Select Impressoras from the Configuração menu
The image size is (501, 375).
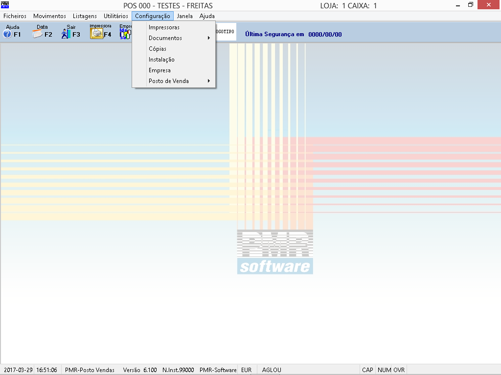(164, 27)
